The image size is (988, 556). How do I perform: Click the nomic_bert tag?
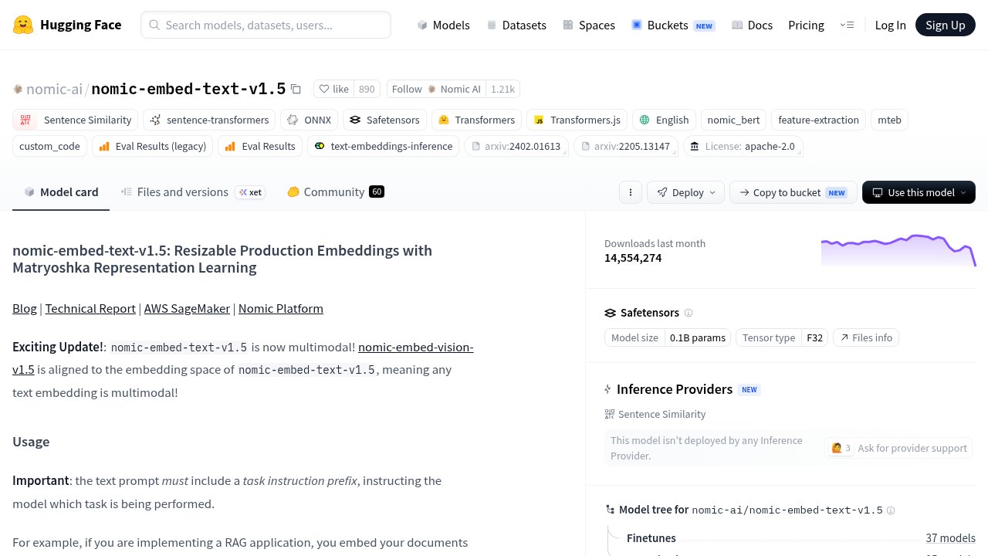[x=733, y=120]
